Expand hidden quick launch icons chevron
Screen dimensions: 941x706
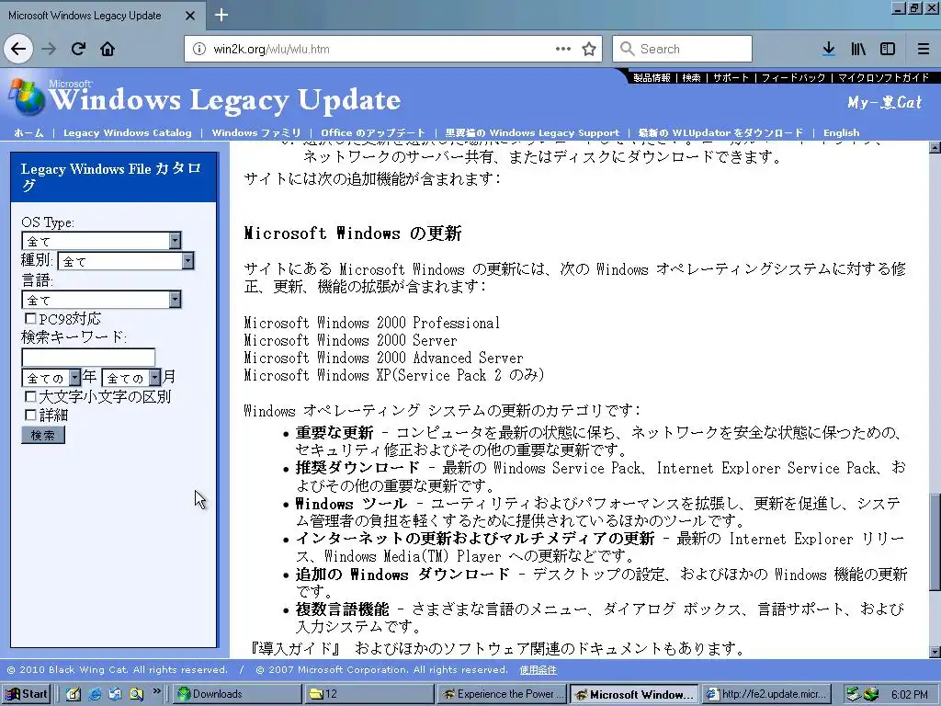coord(156,691)
